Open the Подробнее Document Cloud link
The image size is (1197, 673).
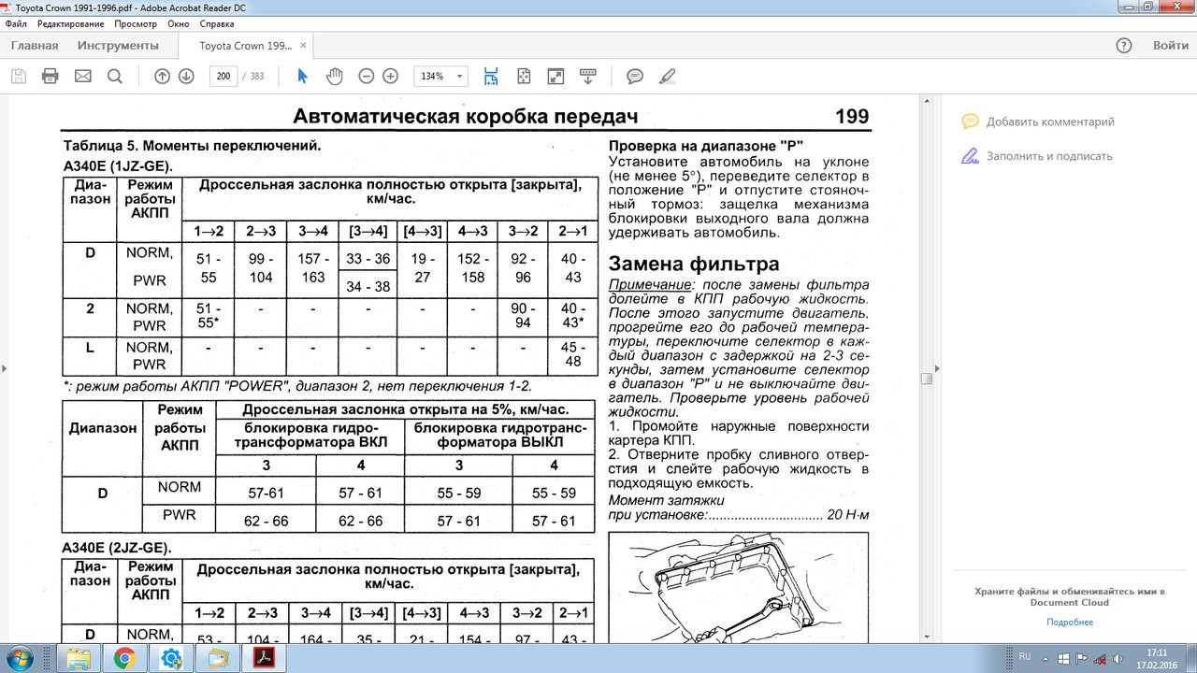pyautogui.click(x=1070, y=622)
